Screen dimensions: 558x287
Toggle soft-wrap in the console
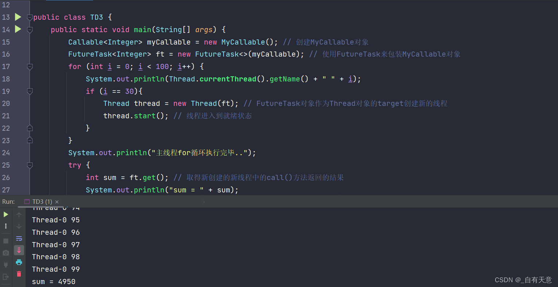[19, 238]
